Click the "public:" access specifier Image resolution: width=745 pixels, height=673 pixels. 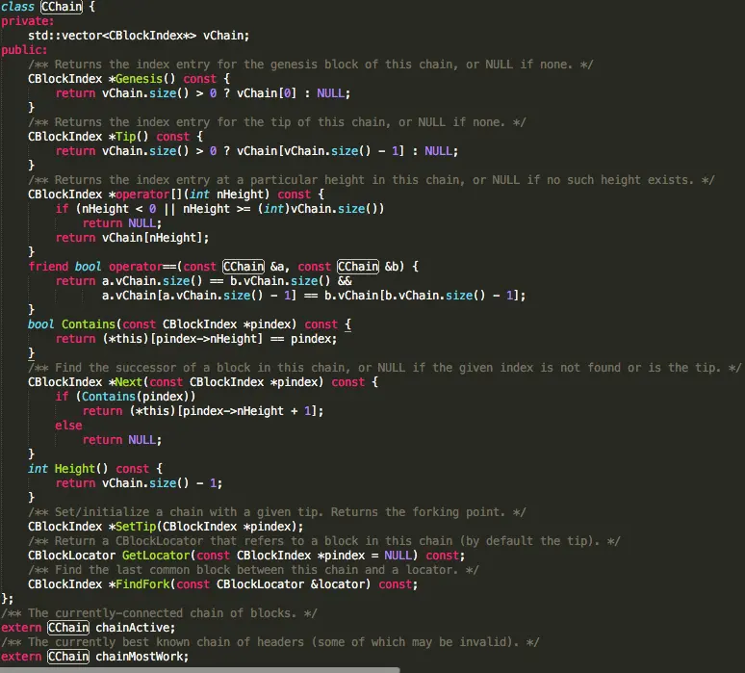coord(24,50)
